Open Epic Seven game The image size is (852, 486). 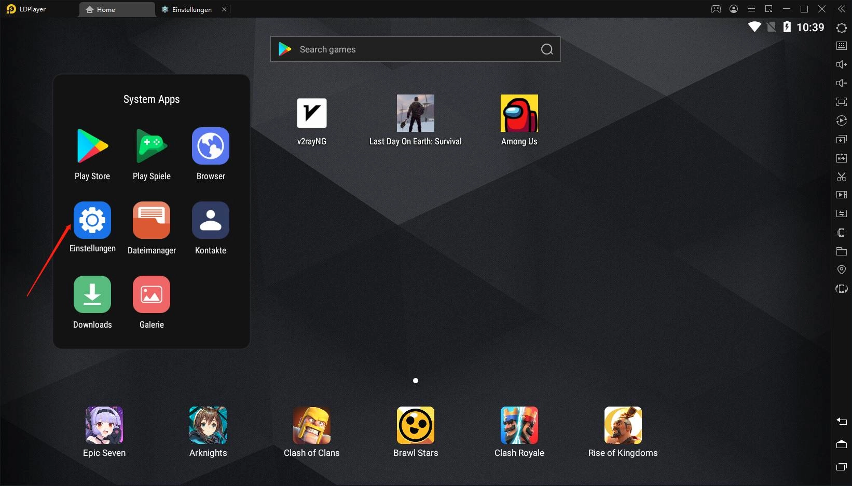point(104,432)
